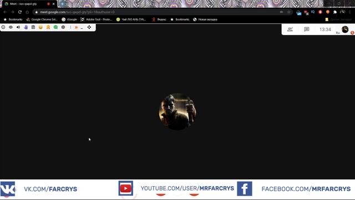The width and height of the screenshot is (355, 200).
Task: Toggle the eye icon in extension toolbar
Action: 11,27
